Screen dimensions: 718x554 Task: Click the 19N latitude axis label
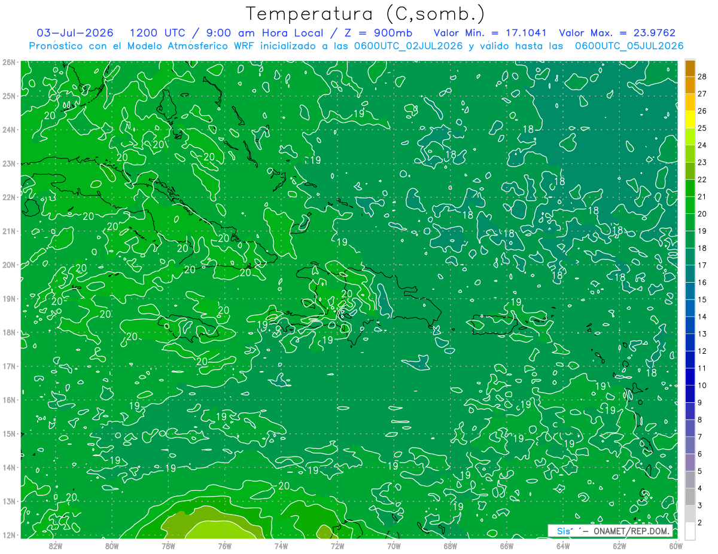point(8,299)
